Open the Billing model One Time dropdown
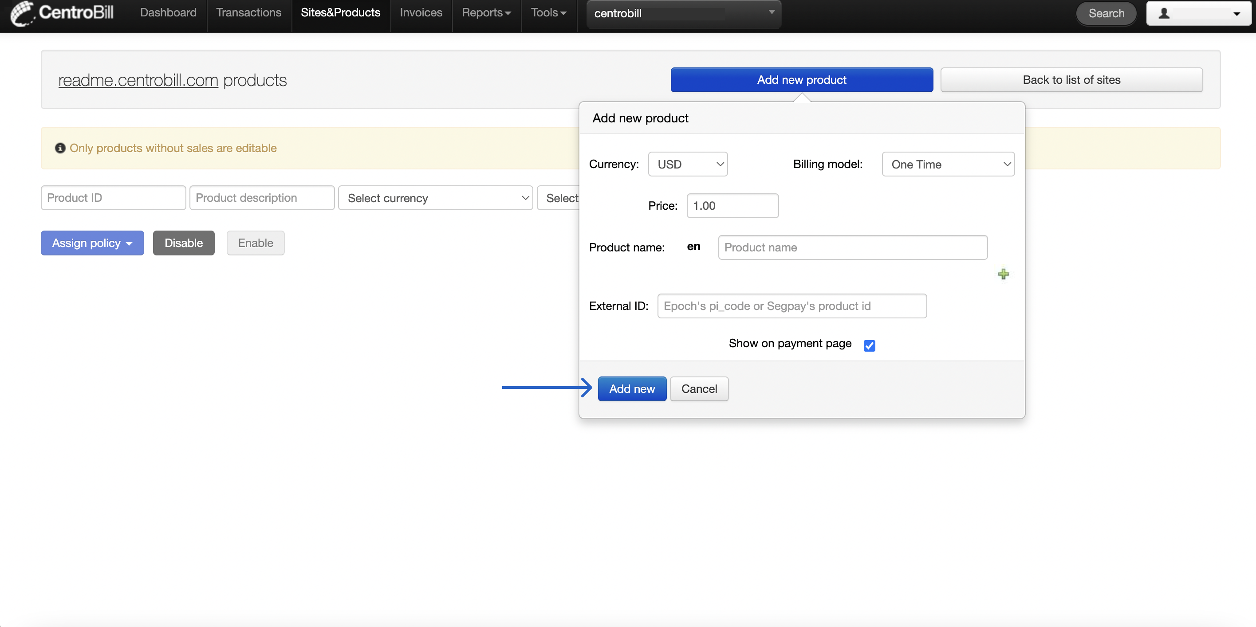 [x=948, y=164]
